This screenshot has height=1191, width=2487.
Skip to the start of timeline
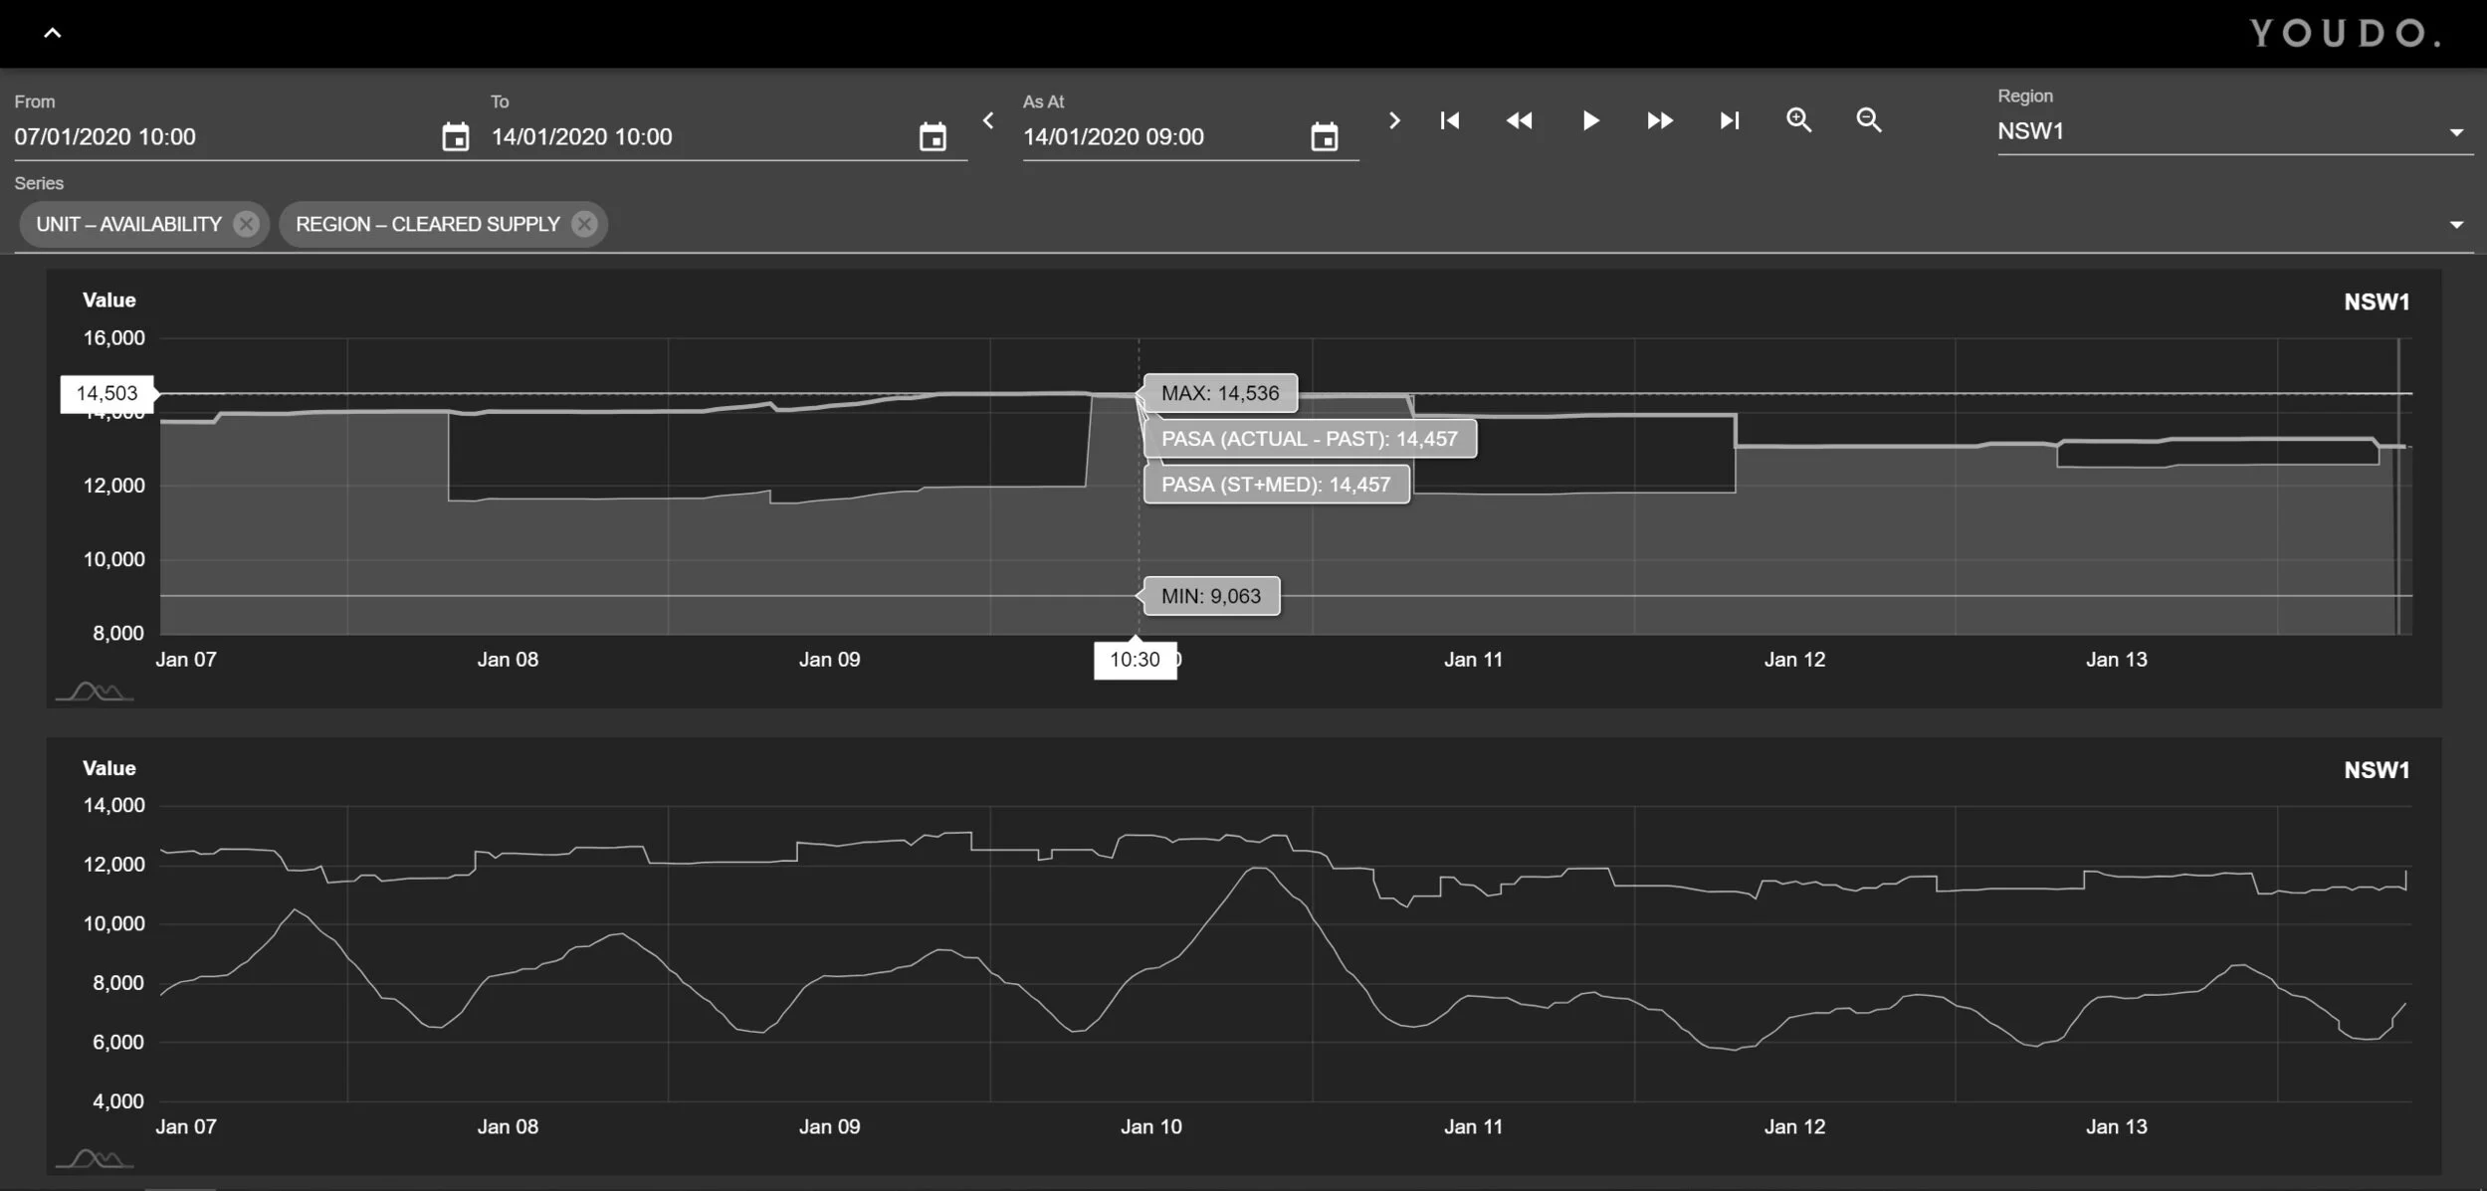tap(1450, 120)
